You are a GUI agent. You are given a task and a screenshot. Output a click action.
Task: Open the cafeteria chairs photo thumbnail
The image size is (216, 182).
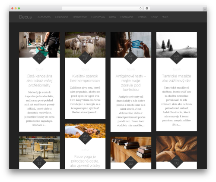(39, 149)
